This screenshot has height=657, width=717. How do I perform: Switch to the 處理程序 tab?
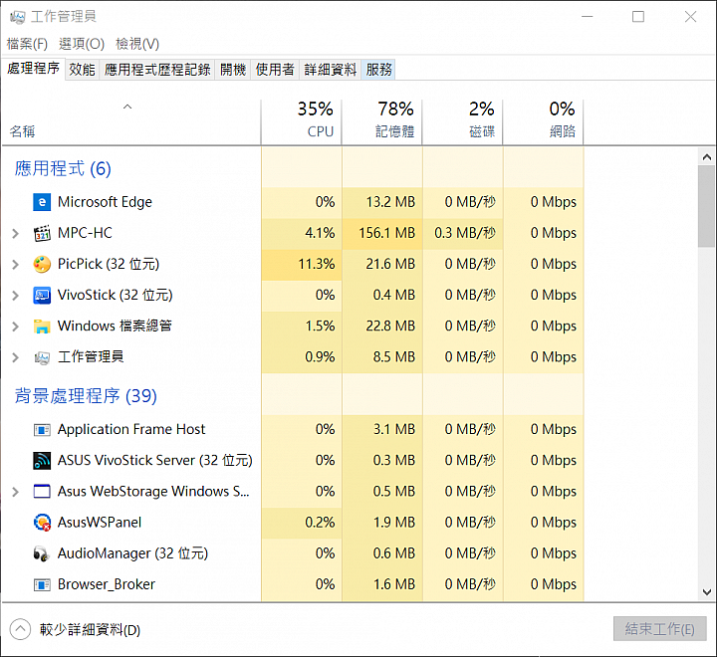point(34,69)
